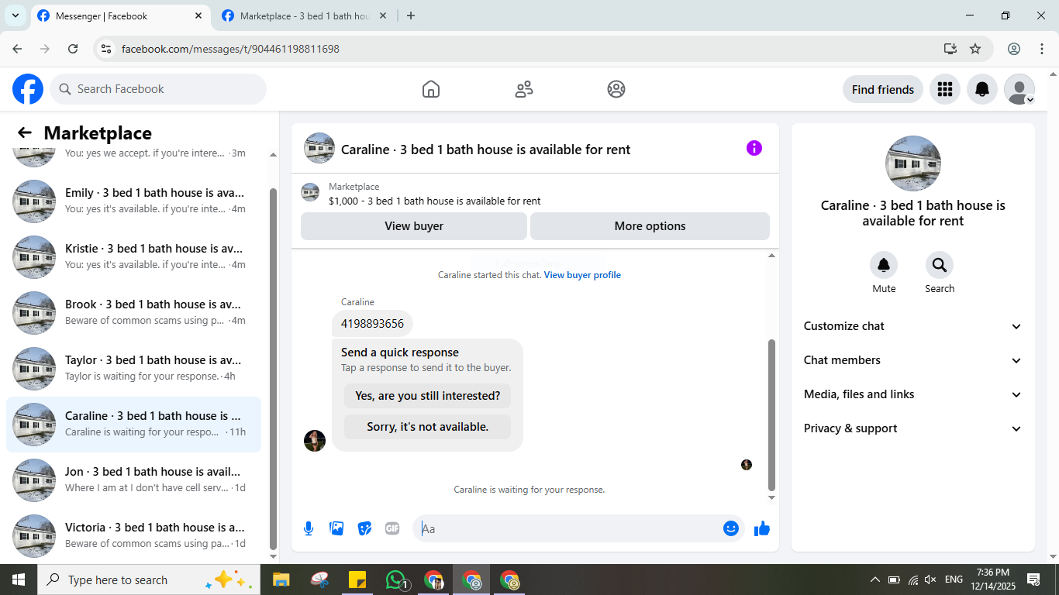Open the Windows Start menu
Screen dimensions: 1059x595
point(19,580)
